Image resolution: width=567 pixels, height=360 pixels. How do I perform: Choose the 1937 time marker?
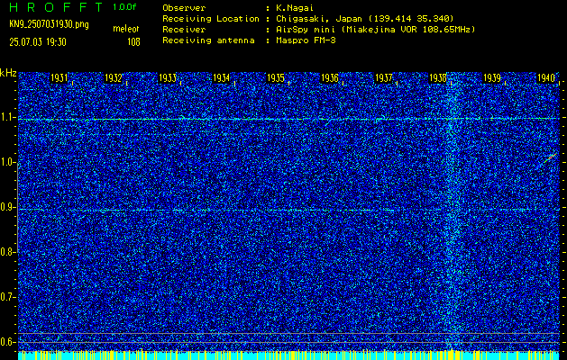[x=384, y=78]
